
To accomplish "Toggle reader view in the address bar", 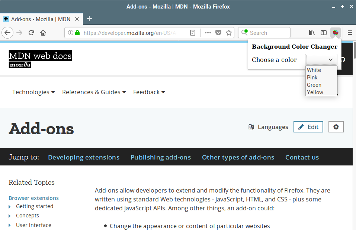I will click(193, 33).
